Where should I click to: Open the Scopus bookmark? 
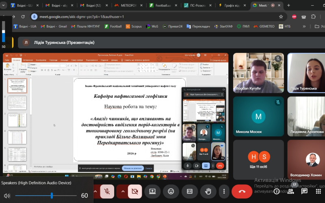(x=134, y=26)
